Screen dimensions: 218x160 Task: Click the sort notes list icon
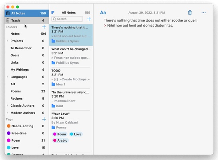pos(53,12)
